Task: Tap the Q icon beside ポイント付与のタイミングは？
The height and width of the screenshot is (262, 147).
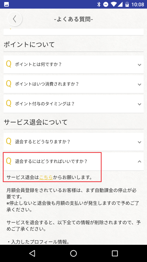Action: (x=9, y=104)
